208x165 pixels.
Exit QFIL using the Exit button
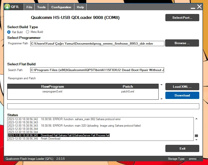click(182, 149)
